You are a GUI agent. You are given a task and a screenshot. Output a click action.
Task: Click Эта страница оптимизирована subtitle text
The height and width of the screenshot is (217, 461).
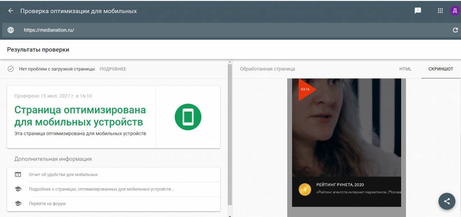(80, 134)
